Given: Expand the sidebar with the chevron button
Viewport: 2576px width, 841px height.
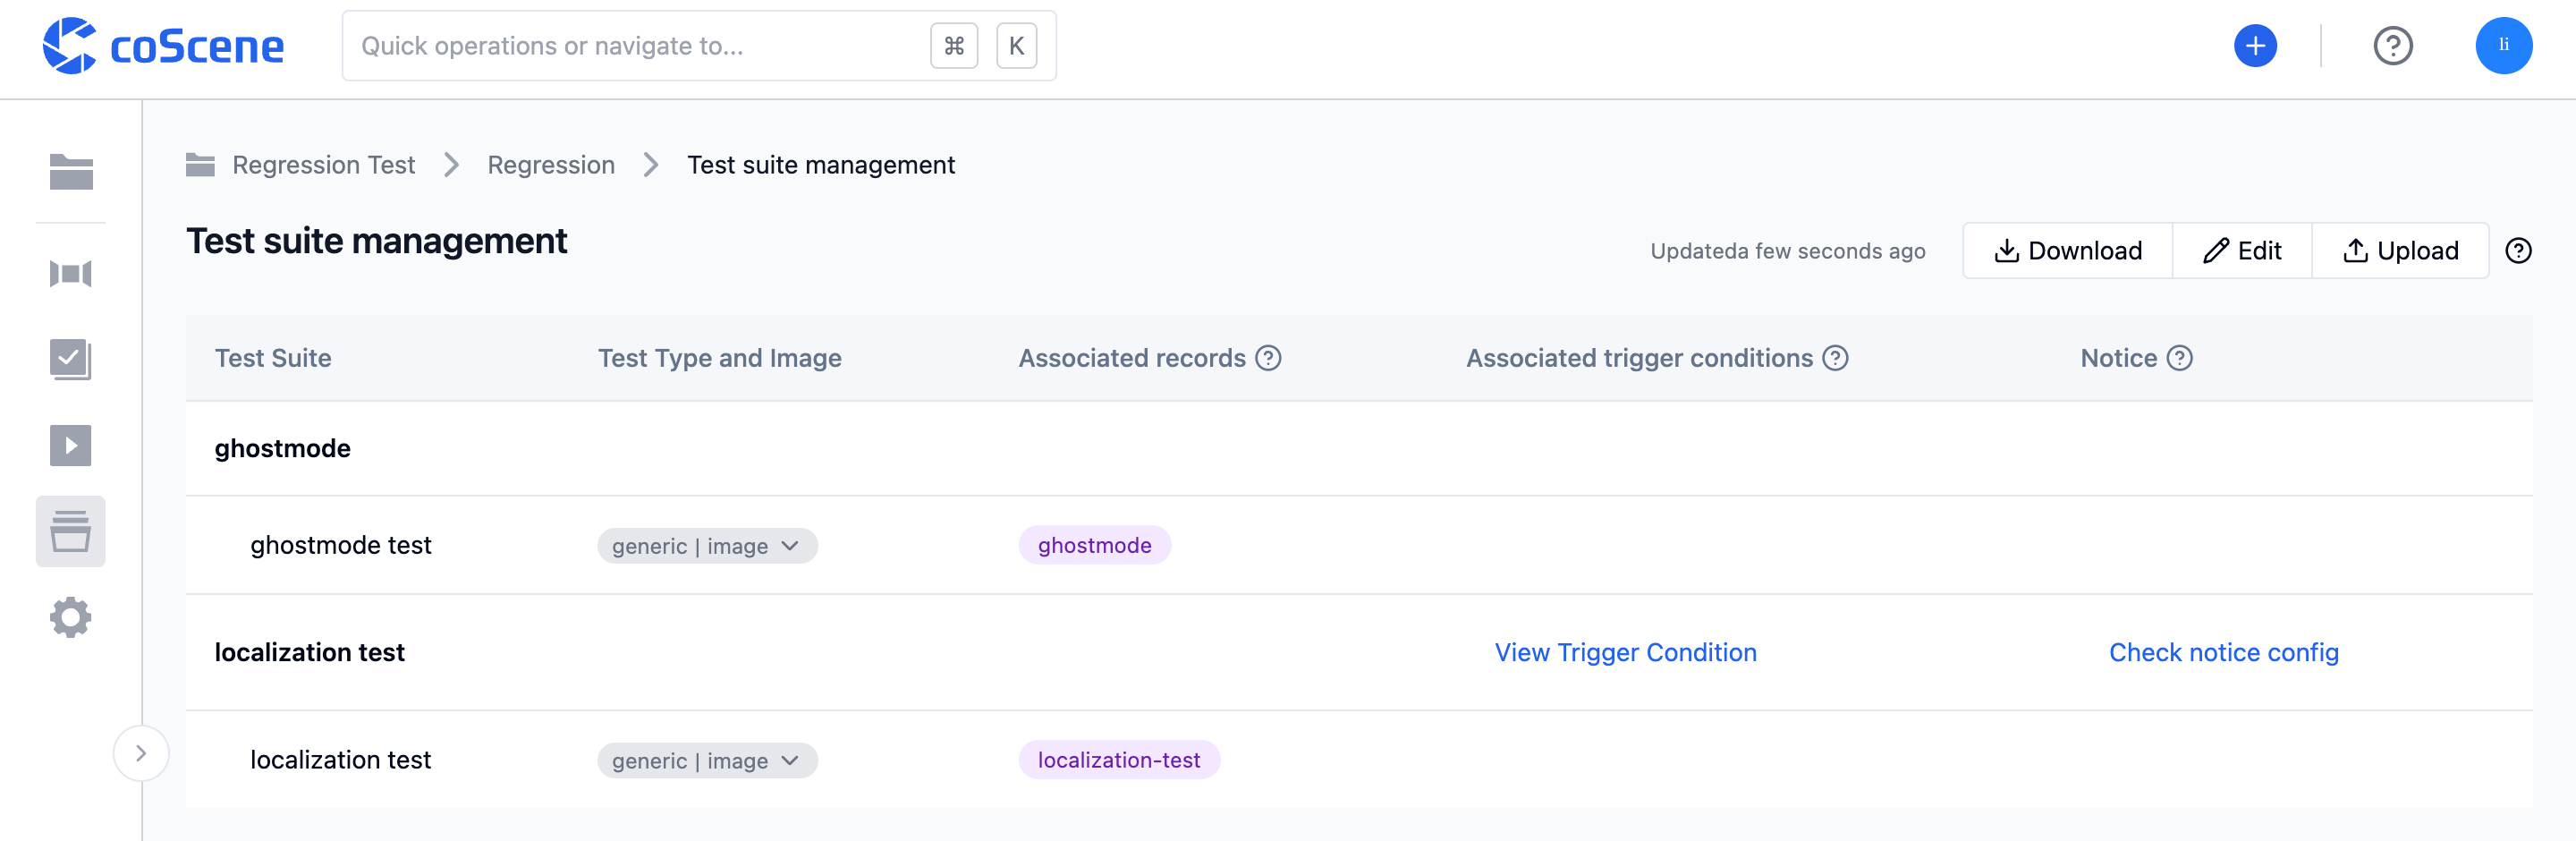Looking at the screenshot, I should click(141, 753).
